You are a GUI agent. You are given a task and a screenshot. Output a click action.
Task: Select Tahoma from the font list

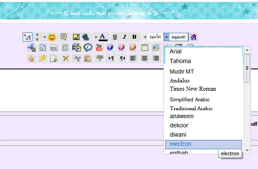pos(180,61)
